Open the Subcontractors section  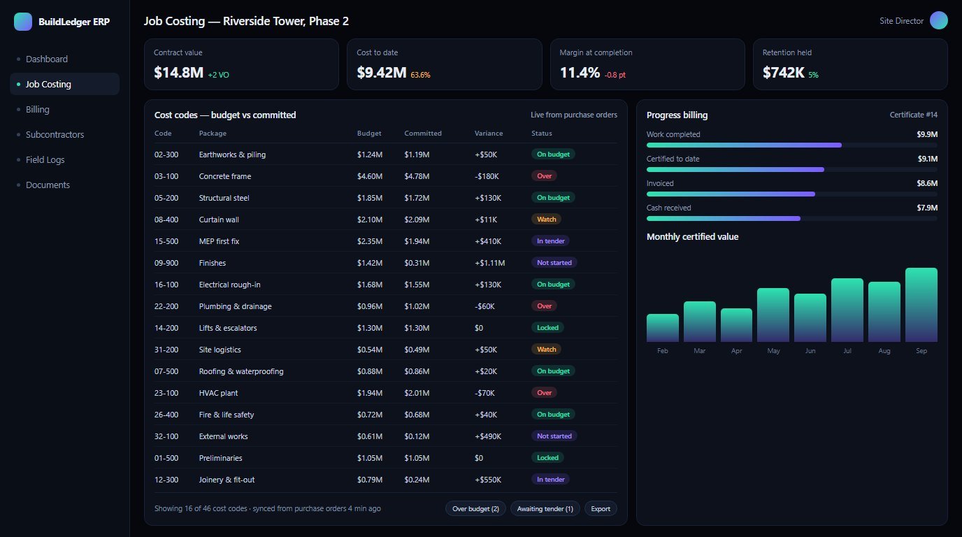coord(64,135)
